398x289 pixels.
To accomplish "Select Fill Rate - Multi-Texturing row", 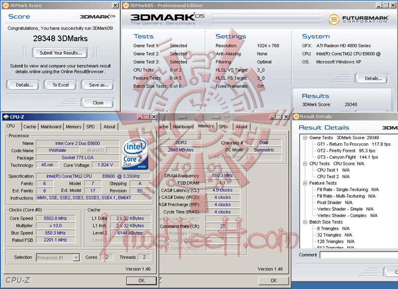I will point(346,196).
